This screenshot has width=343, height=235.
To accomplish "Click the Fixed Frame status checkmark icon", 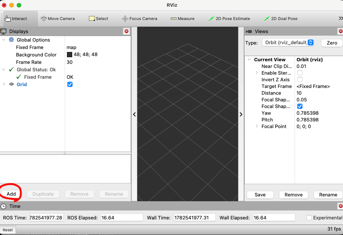I will tap(19, 77).
